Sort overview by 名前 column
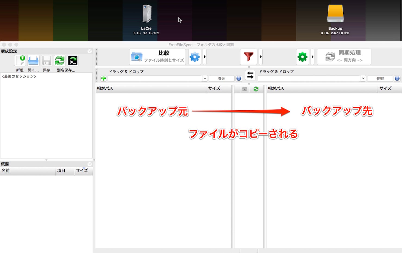This screenshot has height=253, width=402. pyautogui.click(x=28, y=171)
